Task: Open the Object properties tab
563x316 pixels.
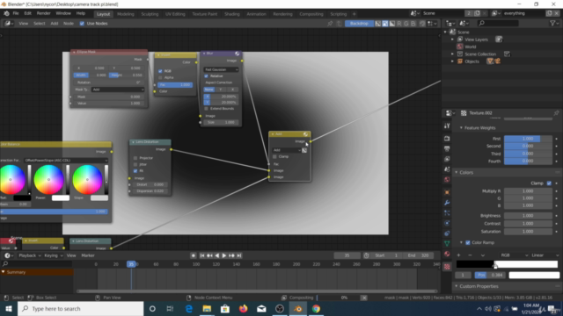Action: point(447,192)
